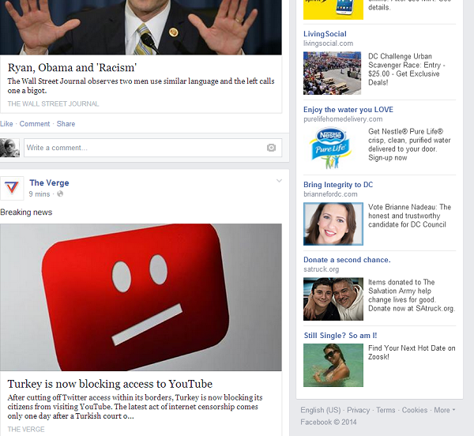Click THE WALL STREET JOURNAL source label
This screenshot has width=474, height=436.
click(53, 104)
